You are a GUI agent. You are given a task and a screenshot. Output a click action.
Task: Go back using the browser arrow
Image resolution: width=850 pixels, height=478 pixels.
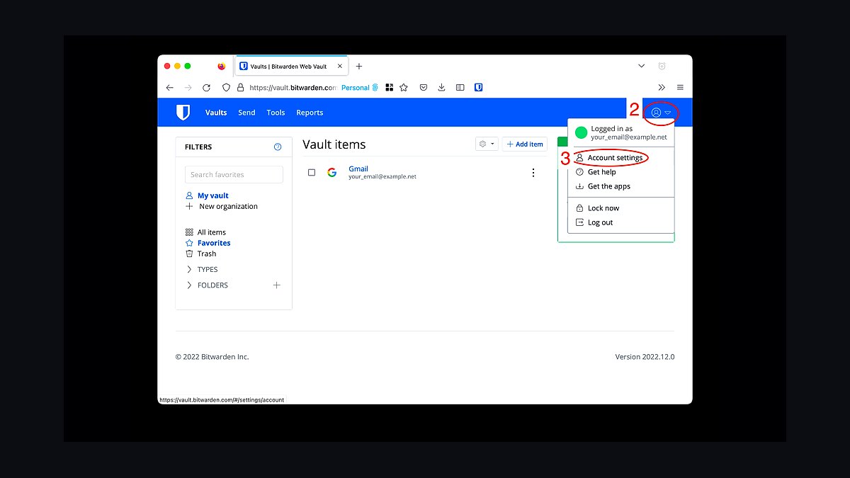[x=169, y=88]
